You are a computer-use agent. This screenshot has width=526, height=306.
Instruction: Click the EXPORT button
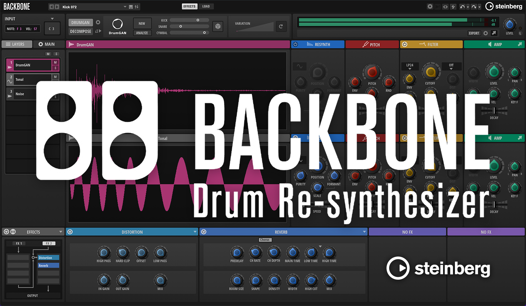coord(474,33)
